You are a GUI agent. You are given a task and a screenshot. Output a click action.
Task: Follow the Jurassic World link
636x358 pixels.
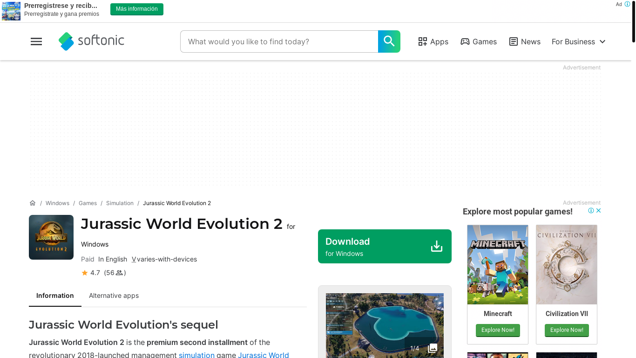click(x=264, y=355)
